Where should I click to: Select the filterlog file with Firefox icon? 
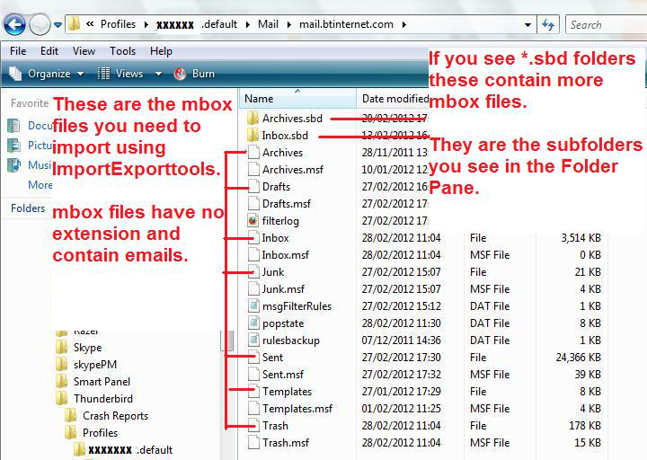[x=253, y=221]
